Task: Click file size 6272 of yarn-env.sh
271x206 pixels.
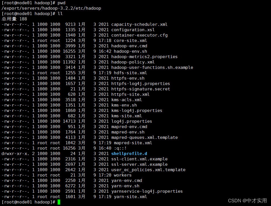Action: [70, 186]
